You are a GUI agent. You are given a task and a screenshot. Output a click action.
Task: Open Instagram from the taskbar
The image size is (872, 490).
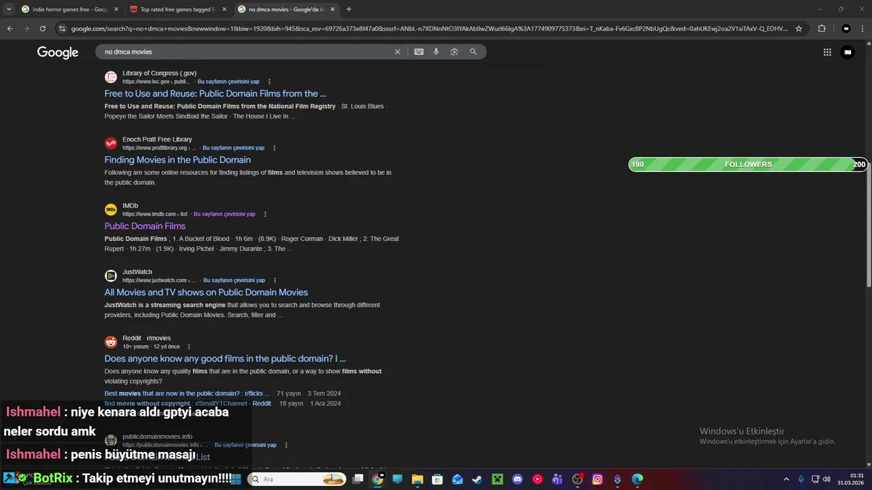coord(597,479)
